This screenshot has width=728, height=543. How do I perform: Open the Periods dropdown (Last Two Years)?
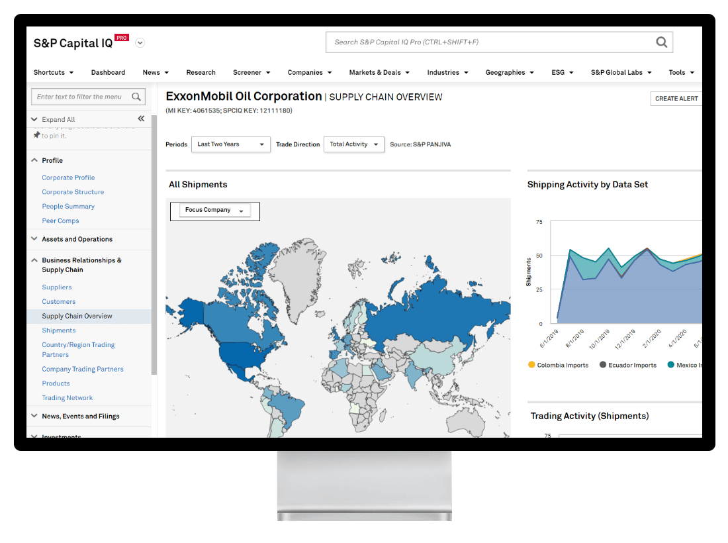click(231, 144)
